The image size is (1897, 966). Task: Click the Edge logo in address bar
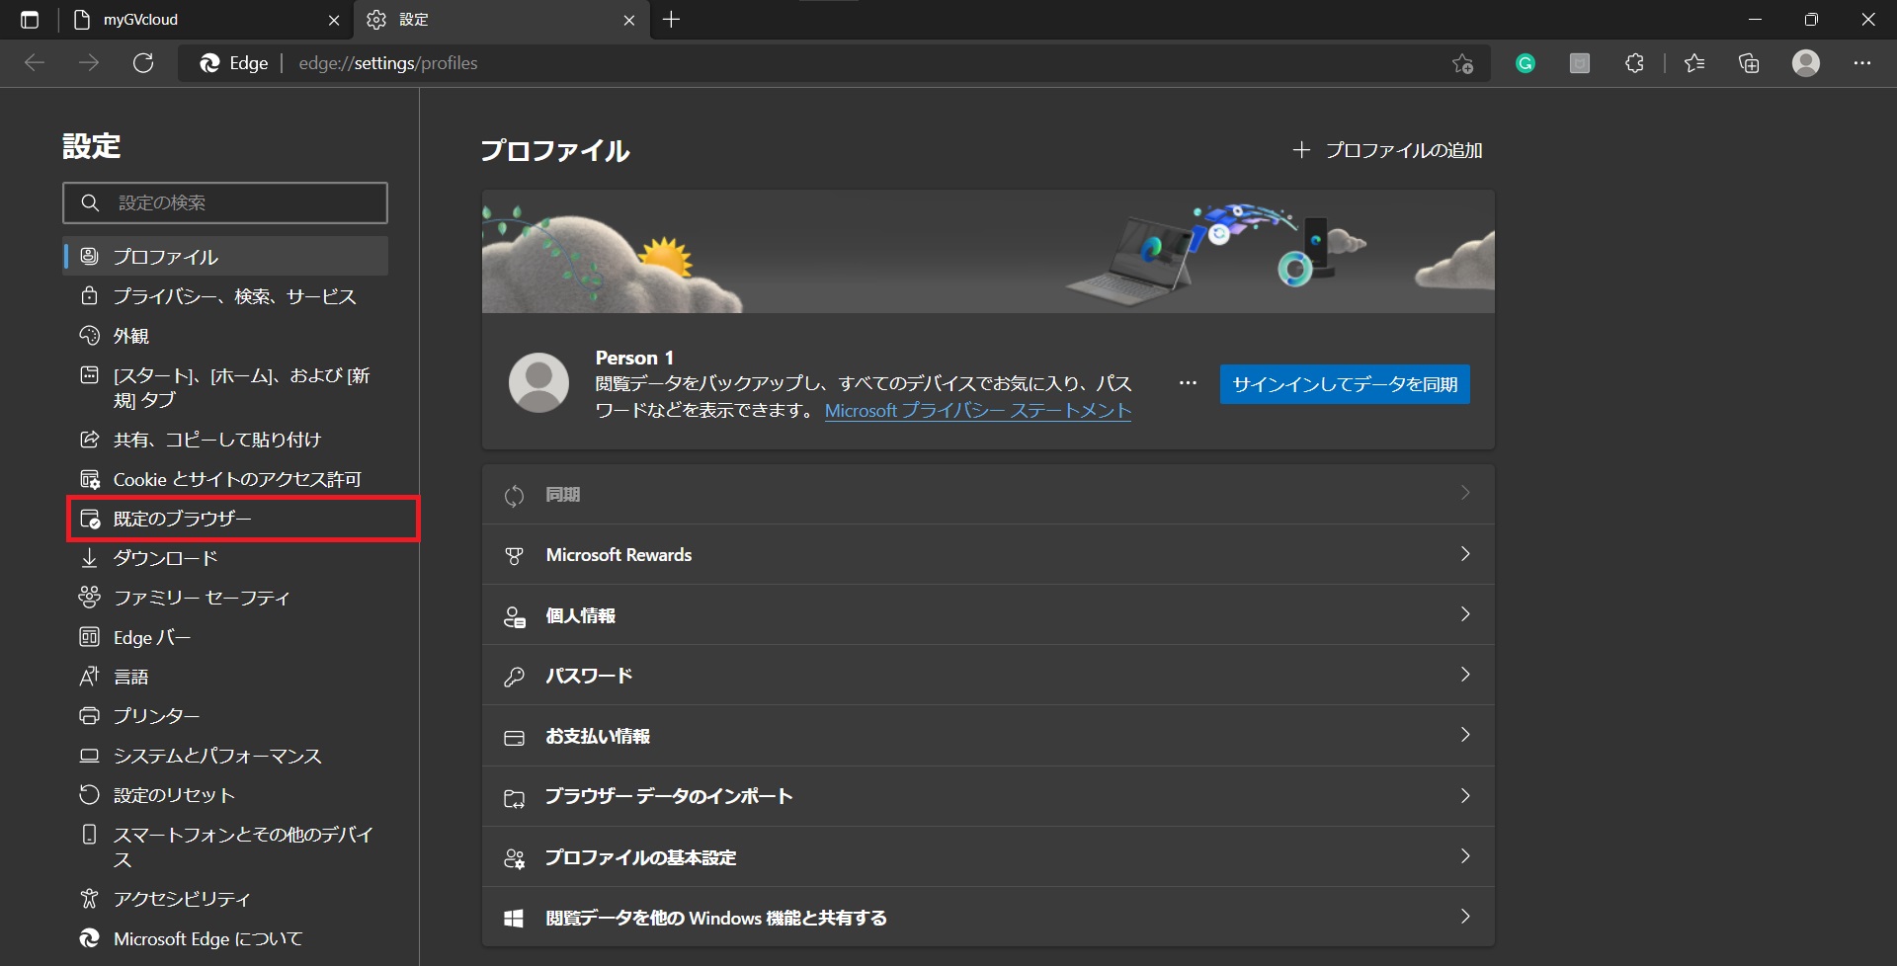click(x=209, y=63)
